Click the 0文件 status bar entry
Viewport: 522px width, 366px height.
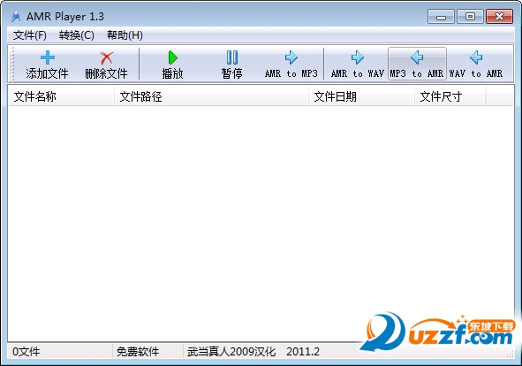click(26, 351)
